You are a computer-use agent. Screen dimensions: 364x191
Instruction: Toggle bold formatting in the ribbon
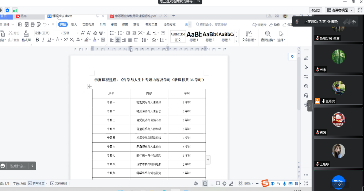pyautogui.click(x=37, y=40)
